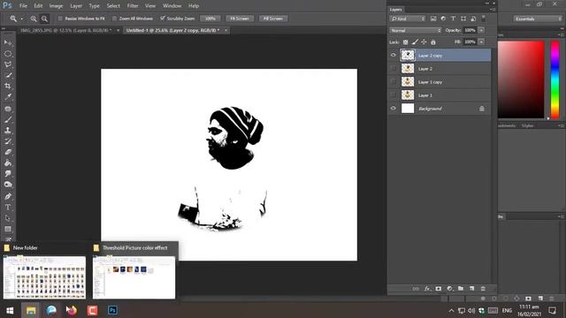Enable Resize Windows to Fit checkbox
The width and height of the screenshot is (566, 318).
coord(60,19)
